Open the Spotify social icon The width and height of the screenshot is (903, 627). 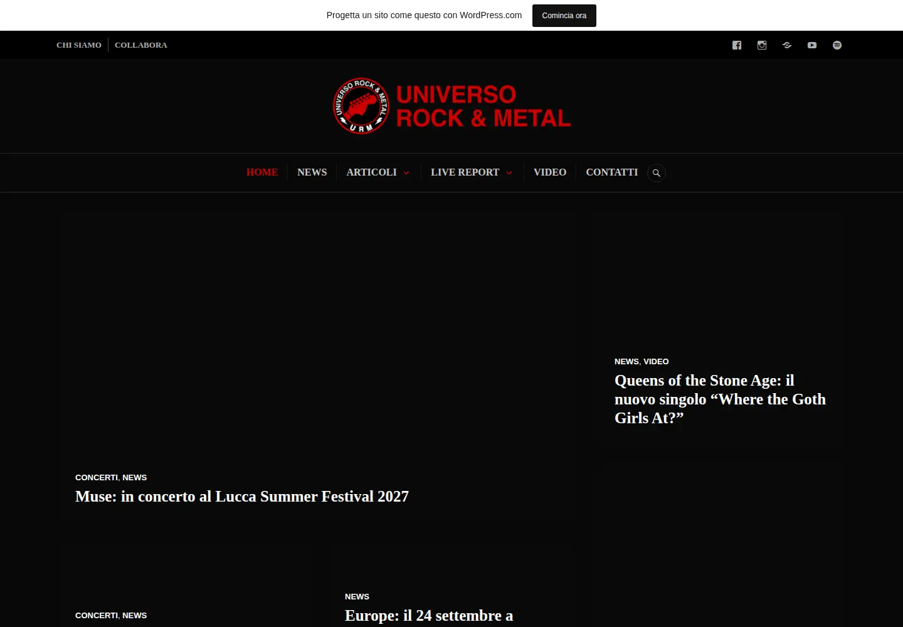coord(837,45)
